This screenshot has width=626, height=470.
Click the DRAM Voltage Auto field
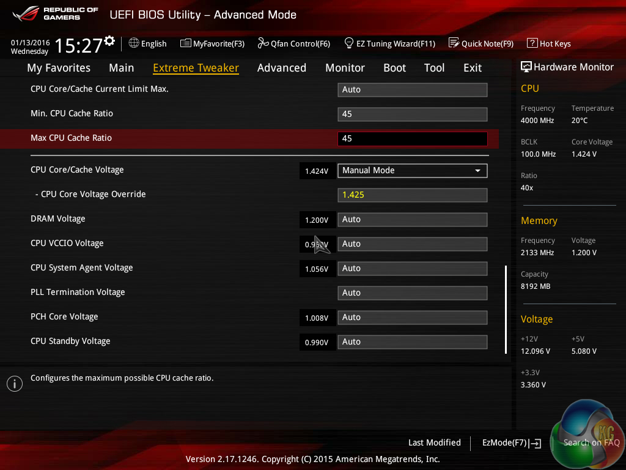[x=413, y=220]
